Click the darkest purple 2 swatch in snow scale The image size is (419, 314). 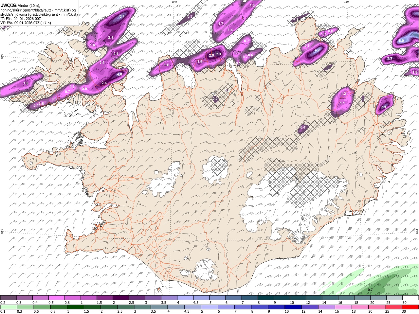point(121,298)
